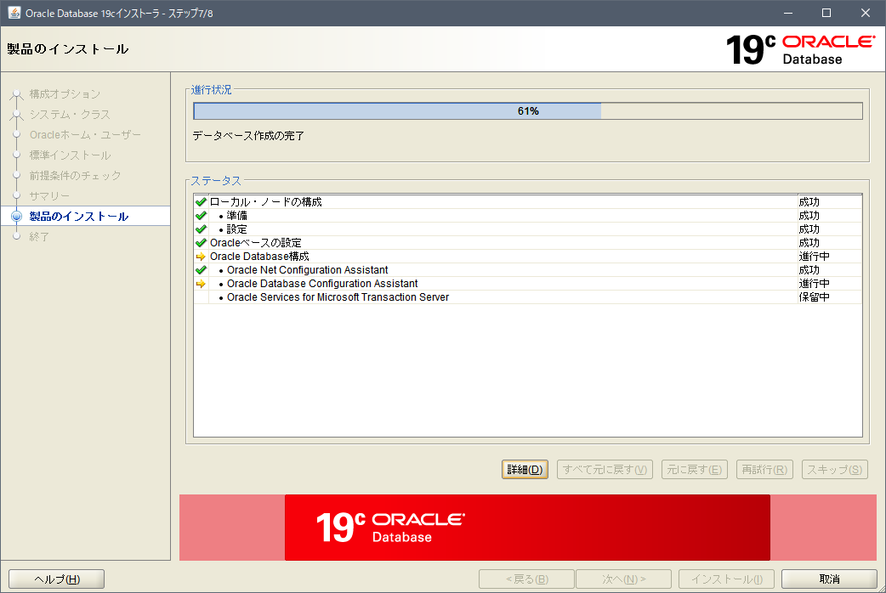Click the green check next to Oracle Net Configuration Assistant
This screenshot has width=886, height=593.
(201, 270)
